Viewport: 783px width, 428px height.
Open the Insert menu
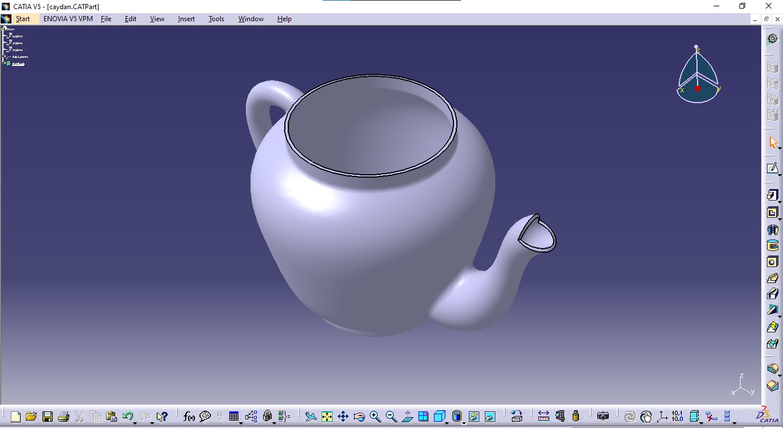tap(186, 19)
